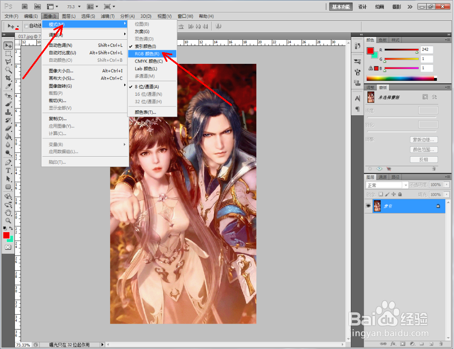This screenshot has width=454, height=349.
Task: Select the Rounded Rectangle shape tool
Action: 8,187
